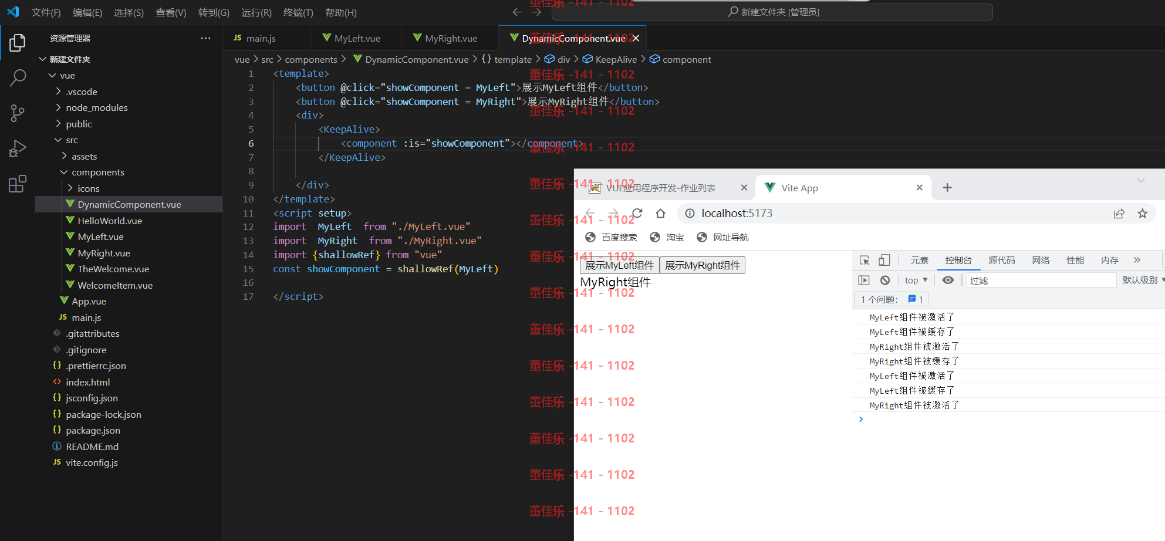The image size is (1165, 541).
Task: Show the DevTools console sidebar
Action: [x=864, y=280]
